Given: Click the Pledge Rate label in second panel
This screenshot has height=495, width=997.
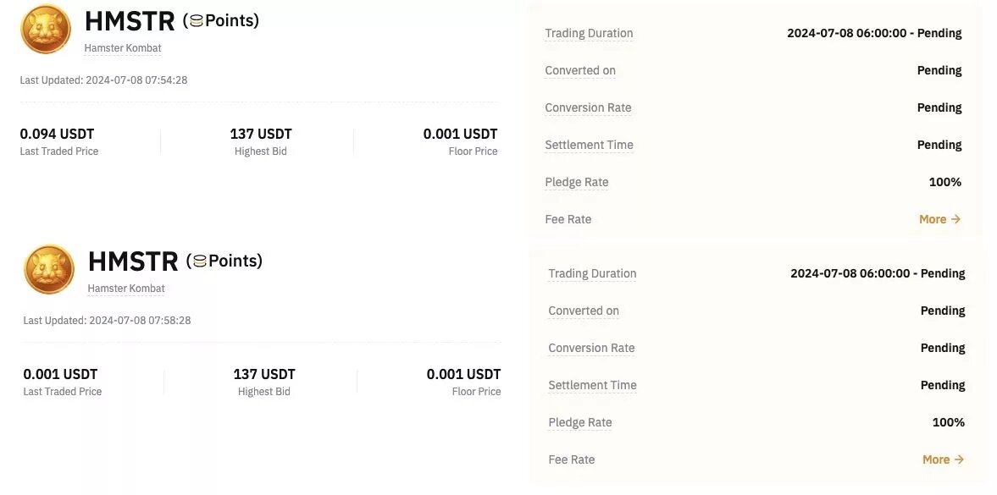Looking at the screenshot, I should point(580,422).
